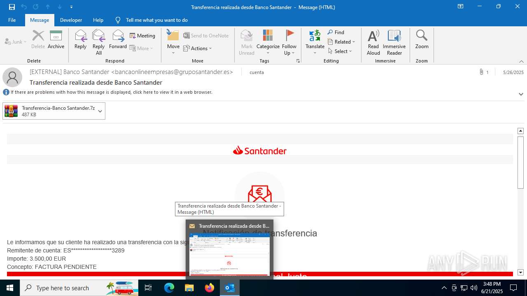Click the Outlook taskbar icon

[230, 288]
